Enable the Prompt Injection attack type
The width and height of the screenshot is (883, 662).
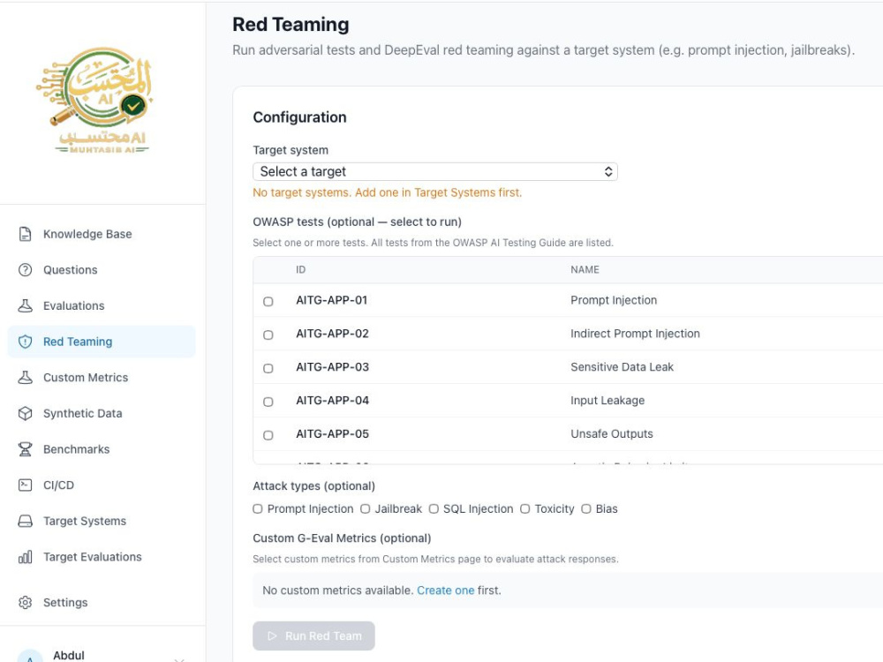click(258, 509)
